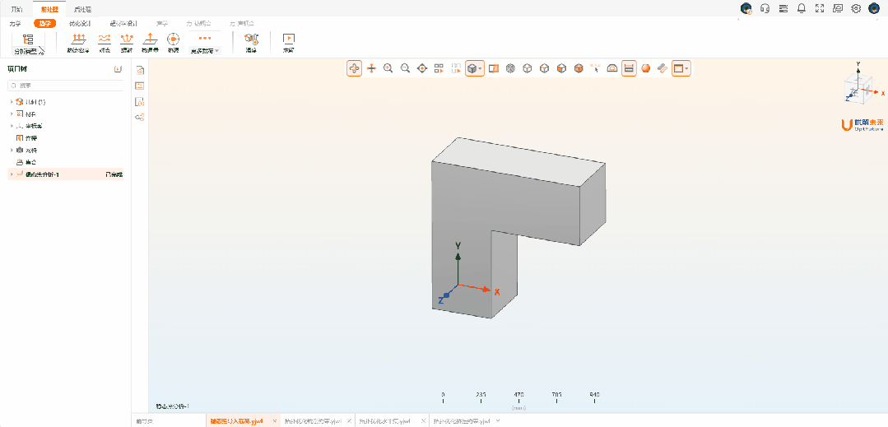The height and width of the screenshot is (427, 888).
Task: Toggle the wireframe cube display icon
Action: (x=510, y=69)
